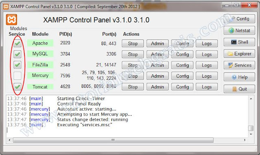Open Config with the wrench icon
Image resolution: width=260 pixels, height=155 pixels.
239,19
